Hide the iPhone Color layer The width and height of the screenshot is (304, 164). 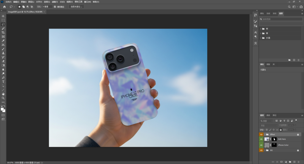click(x=261, y=145)
